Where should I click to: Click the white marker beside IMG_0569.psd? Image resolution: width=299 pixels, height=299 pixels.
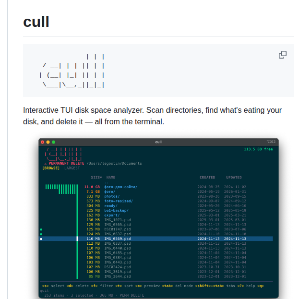point(41,239)
